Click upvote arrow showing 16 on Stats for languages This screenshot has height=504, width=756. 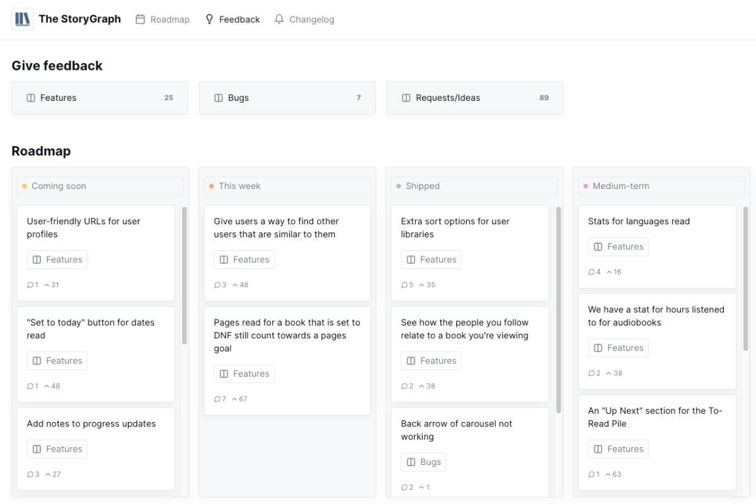609,272
